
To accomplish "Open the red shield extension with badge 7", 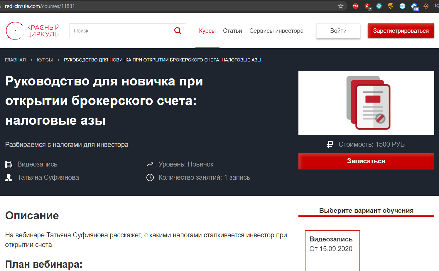I will pos(367,6).
